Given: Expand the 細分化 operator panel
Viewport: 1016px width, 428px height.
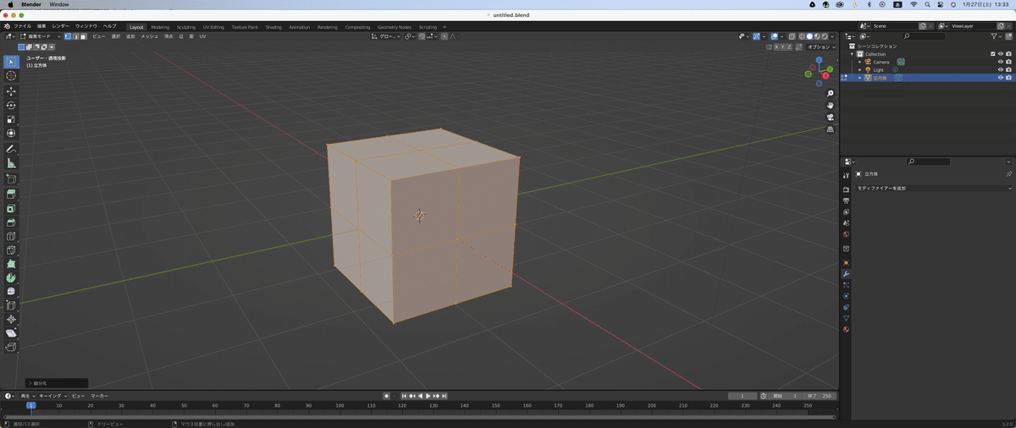Looking at the screenshot, I should click(x=57, y=383).
